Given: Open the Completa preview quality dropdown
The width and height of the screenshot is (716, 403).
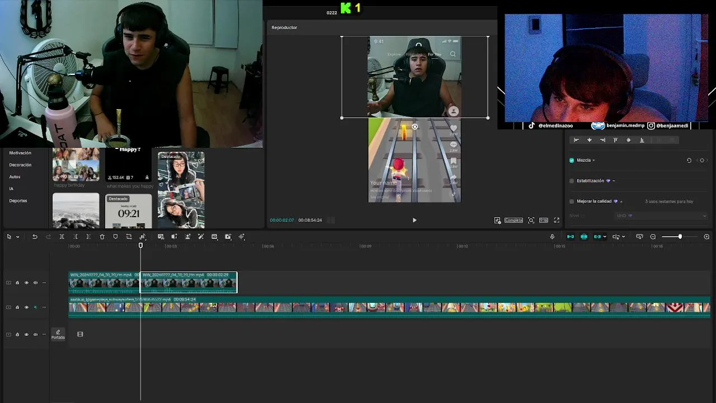Looking at the screenshot, I should pyautogui.click(x=514, y=220).
